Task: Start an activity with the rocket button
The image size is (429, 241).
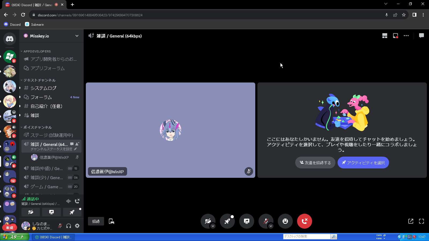Action: [x=227, y=221]
